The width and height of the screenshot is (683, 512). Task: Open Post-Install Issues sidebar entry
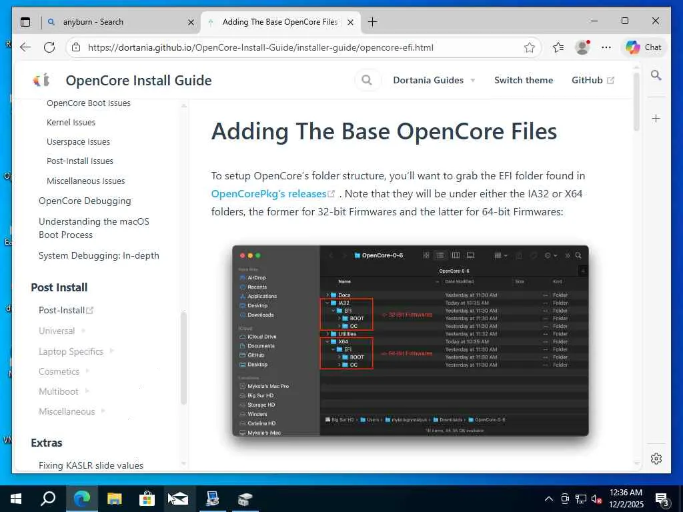pos(80,161)
